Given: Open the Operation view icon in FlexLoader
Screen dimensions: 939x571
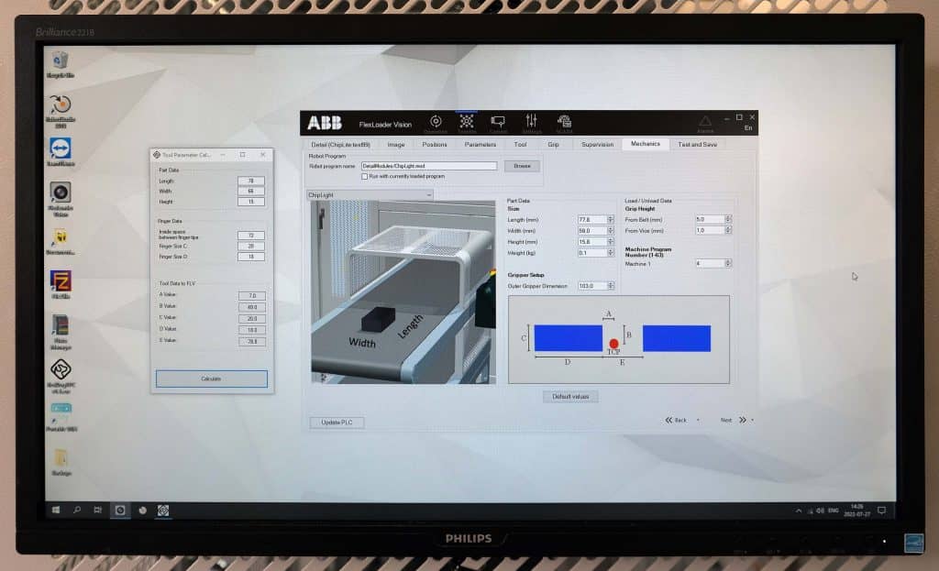Looking at the screenshot, I should point(436,122).
